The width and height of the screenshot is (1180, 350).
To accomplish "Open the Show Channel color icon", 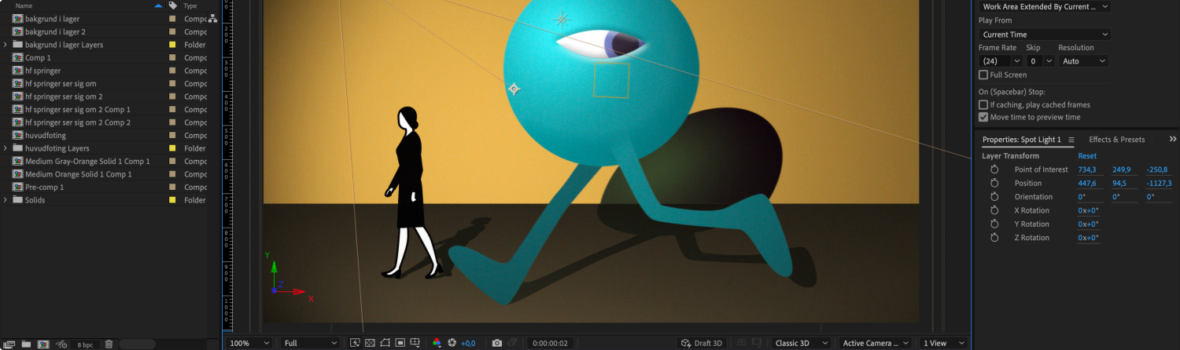I will click(x=437, y=343).
